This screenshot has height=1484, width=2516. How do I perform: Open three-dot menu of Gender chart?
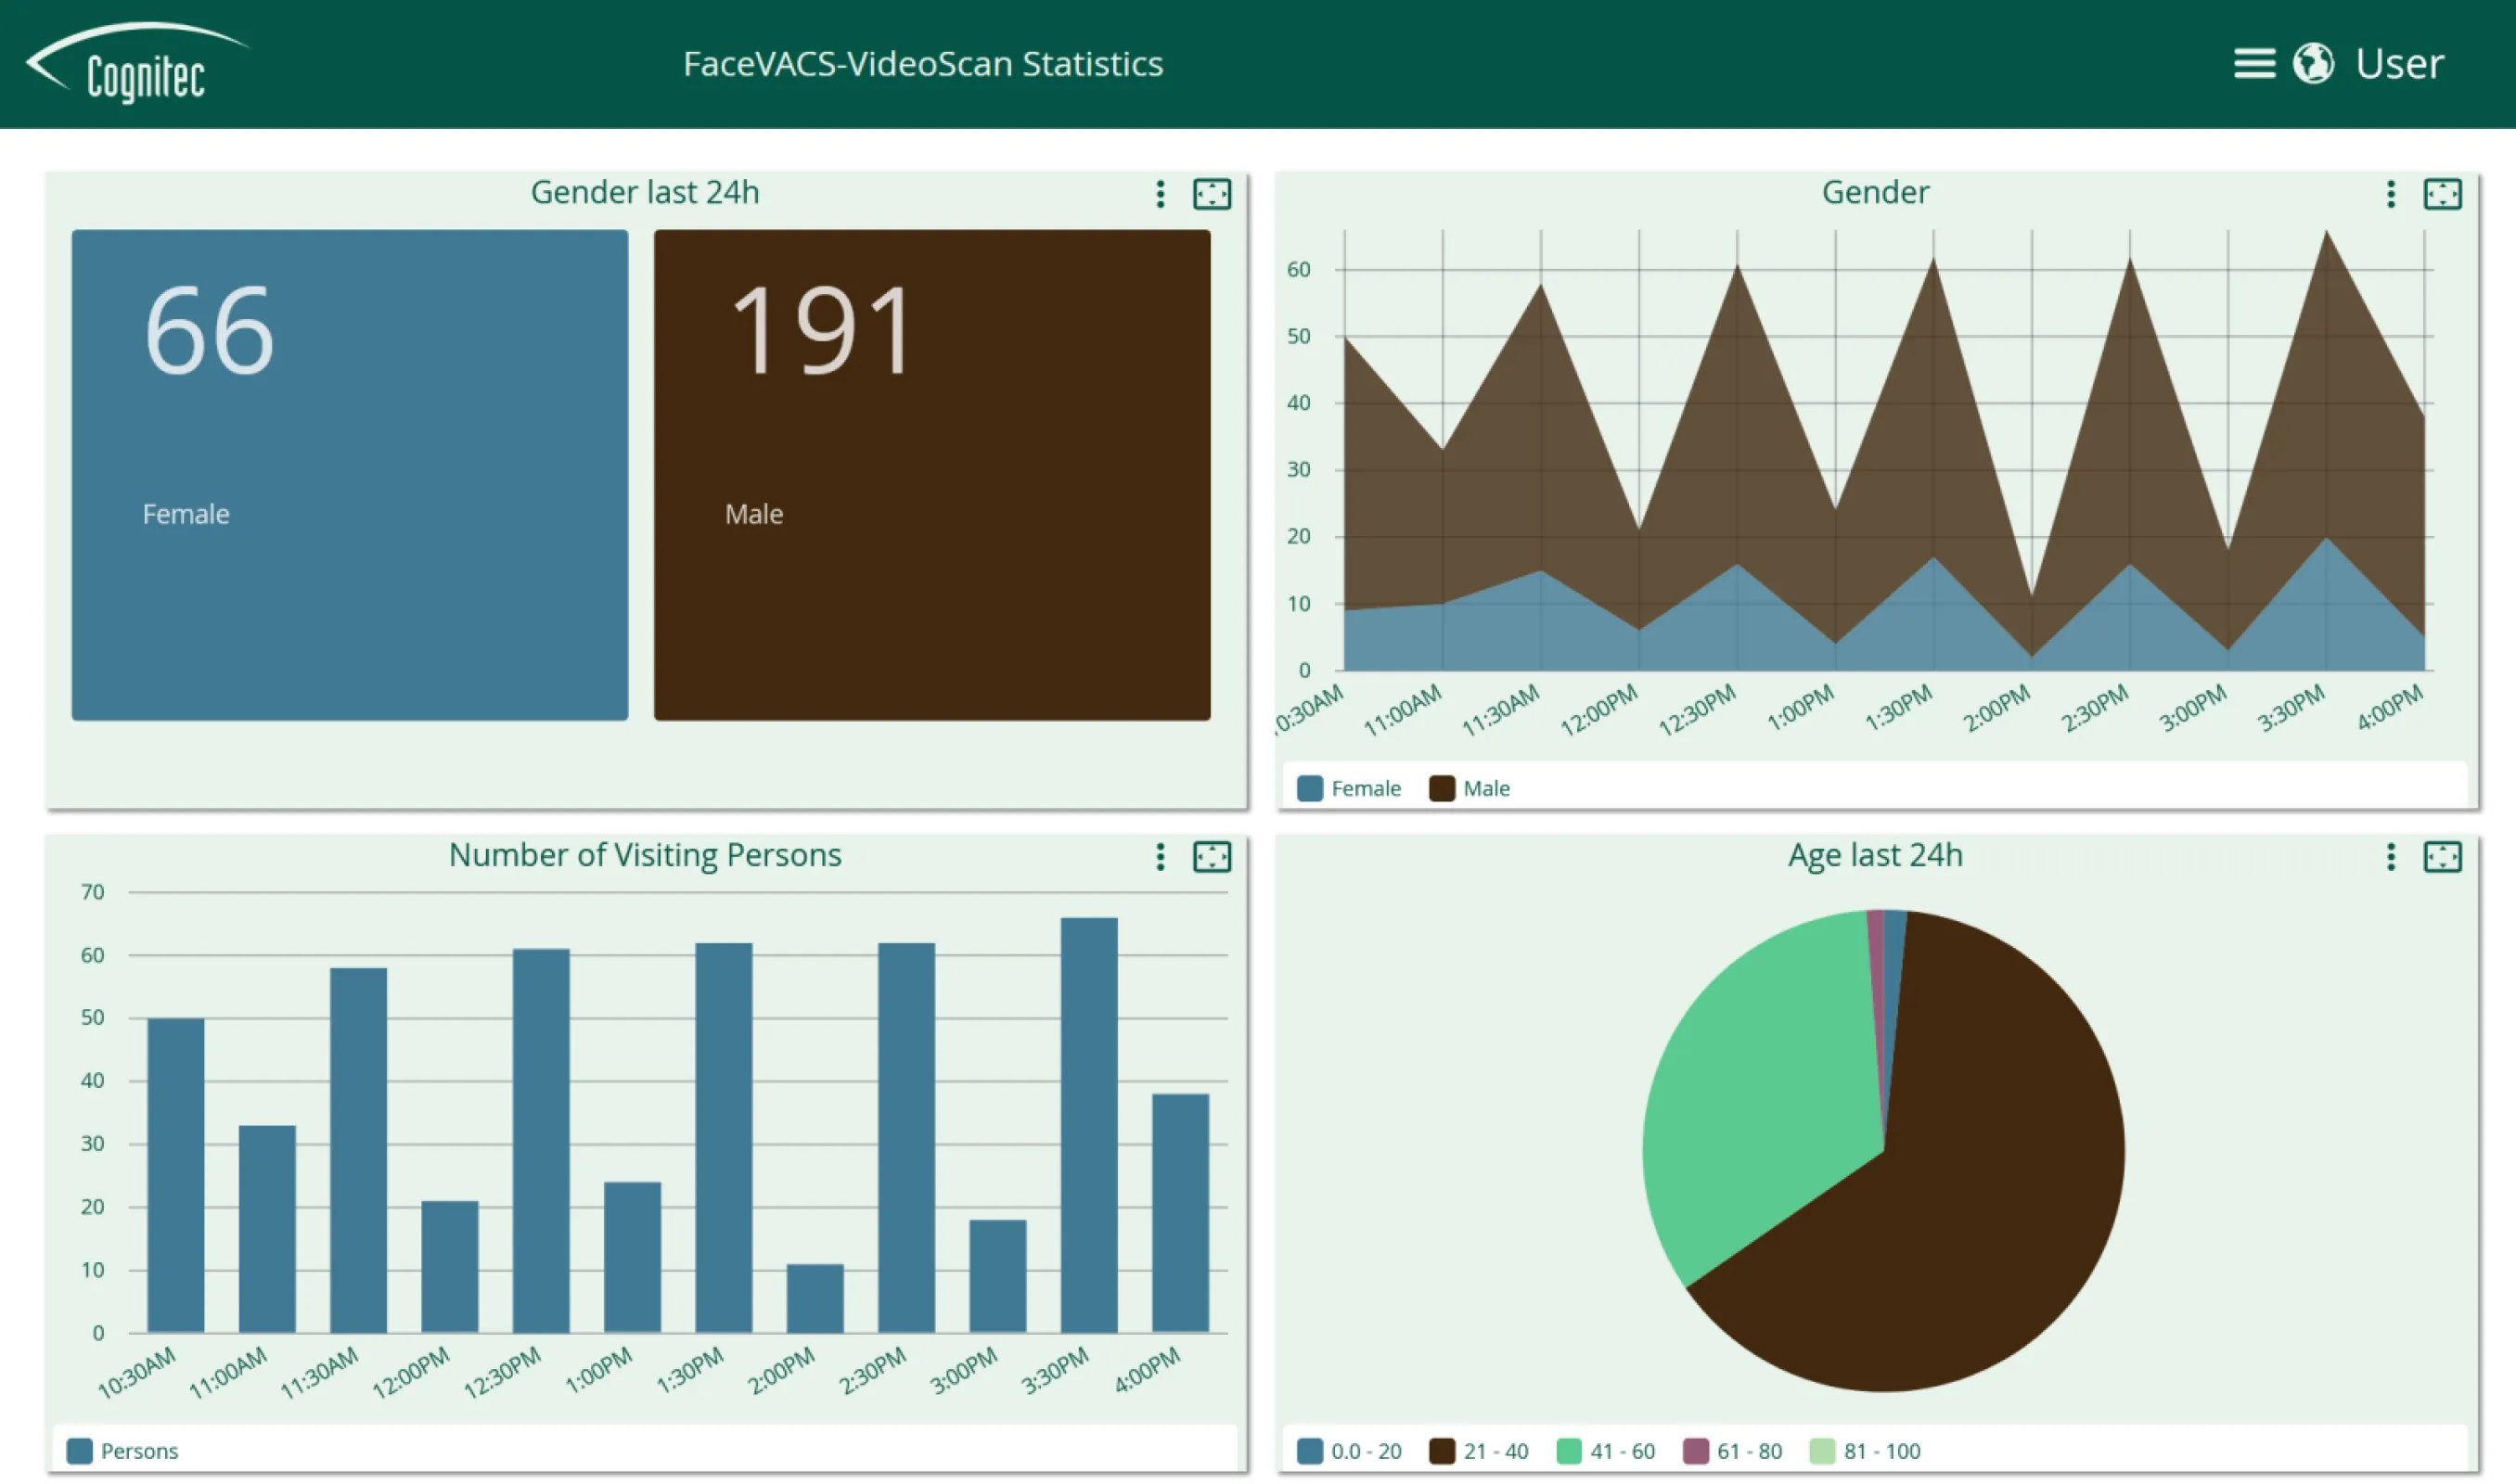tap(2390, 194)
